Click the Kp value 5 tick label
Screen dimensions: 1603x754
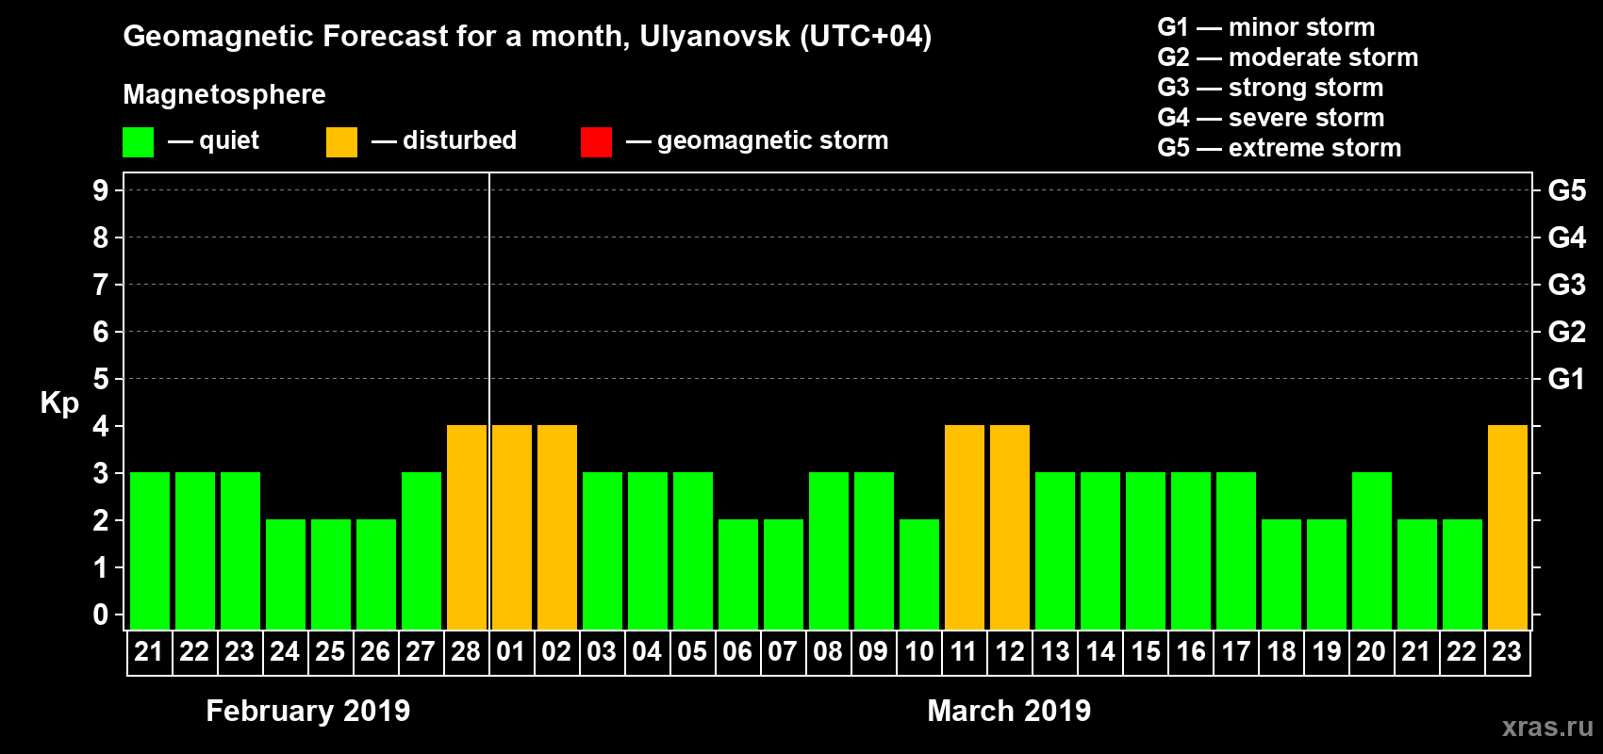(x=101, y=379)
